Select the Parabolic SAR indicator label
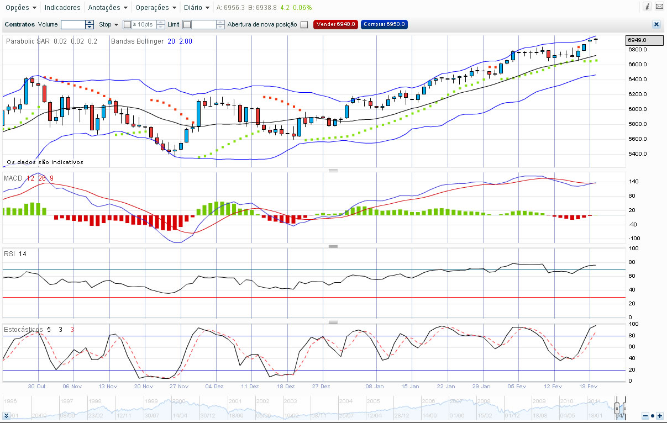Screen dimensions: 667x423 [28, 41]
